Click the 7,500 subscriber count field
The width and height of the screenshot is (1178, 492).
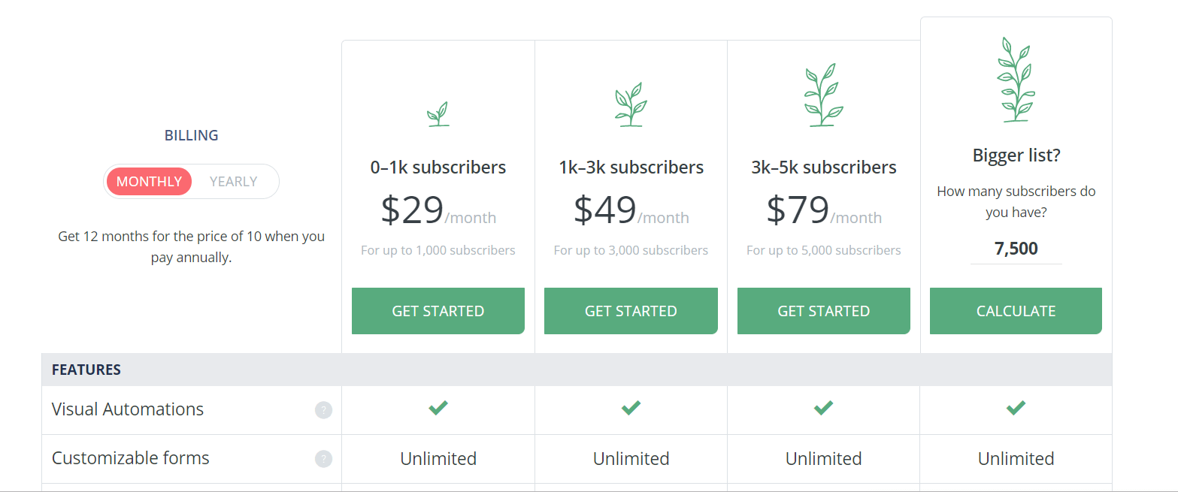click(1016, 249)
